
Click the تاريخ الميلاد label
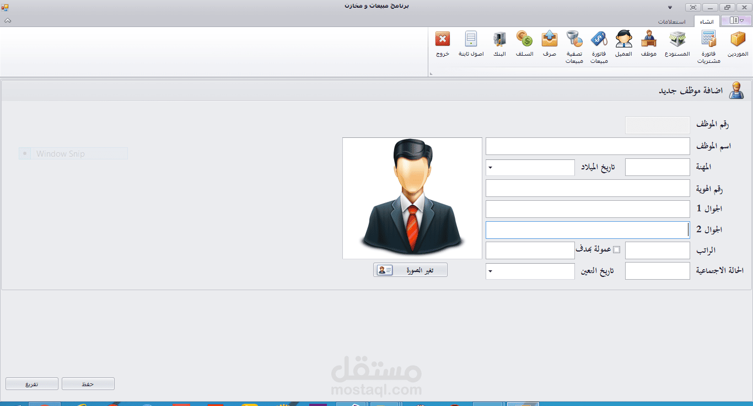[598, 167]
